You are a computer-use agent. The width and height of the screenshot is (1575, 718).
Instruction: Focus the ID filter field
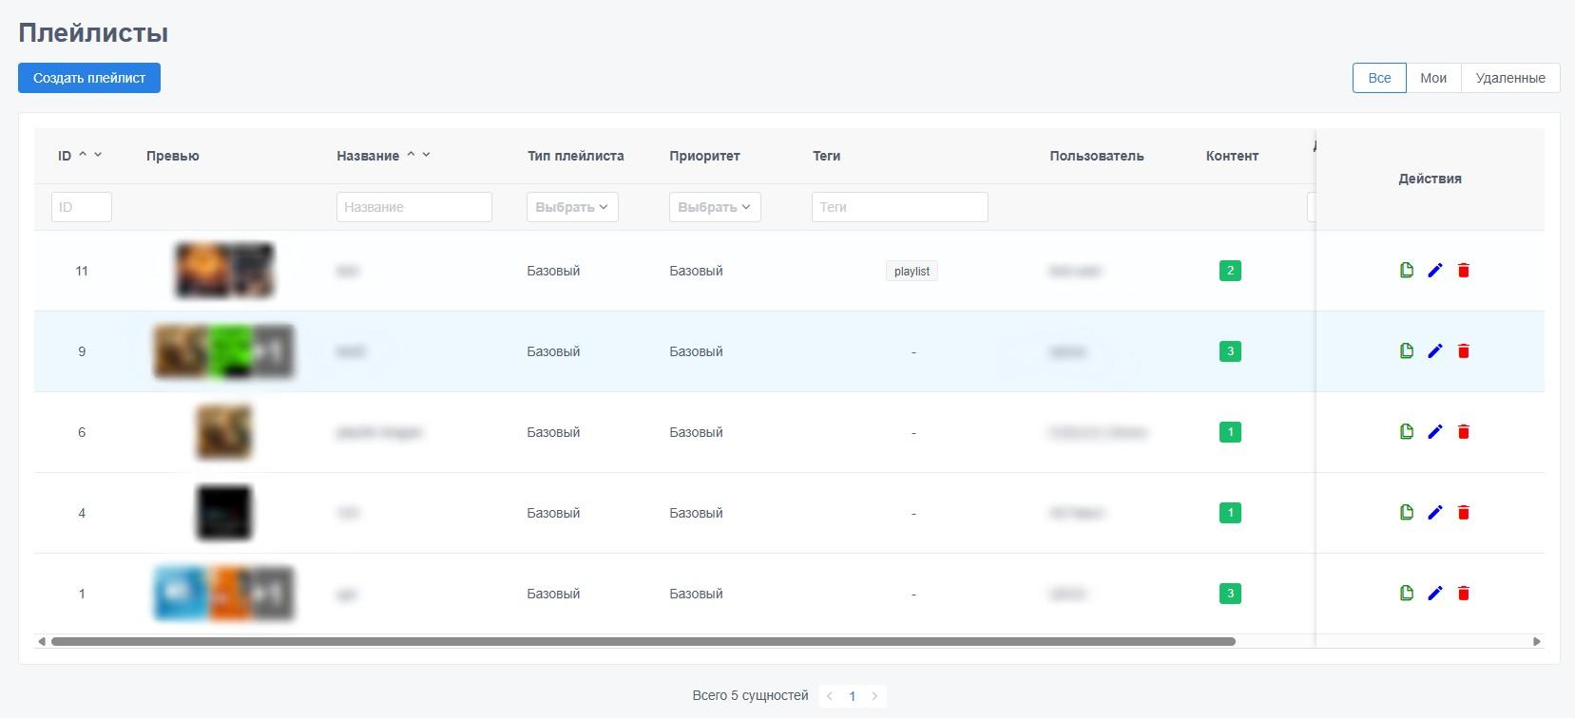click(x=82, y=207)
